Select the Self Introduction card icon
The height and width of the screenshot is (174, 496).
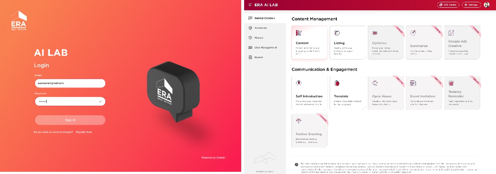pyautogui.click(x=299, y=83)
